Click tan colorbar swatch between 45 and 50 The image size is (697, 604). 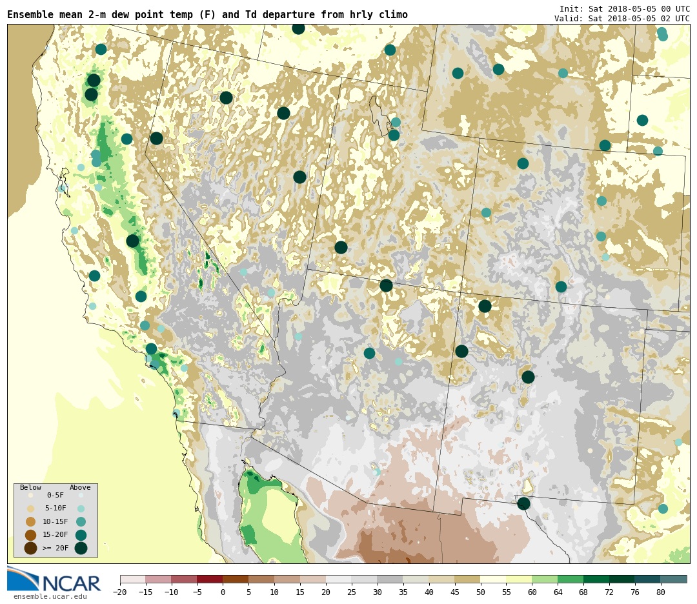click(x=468, y=579)
